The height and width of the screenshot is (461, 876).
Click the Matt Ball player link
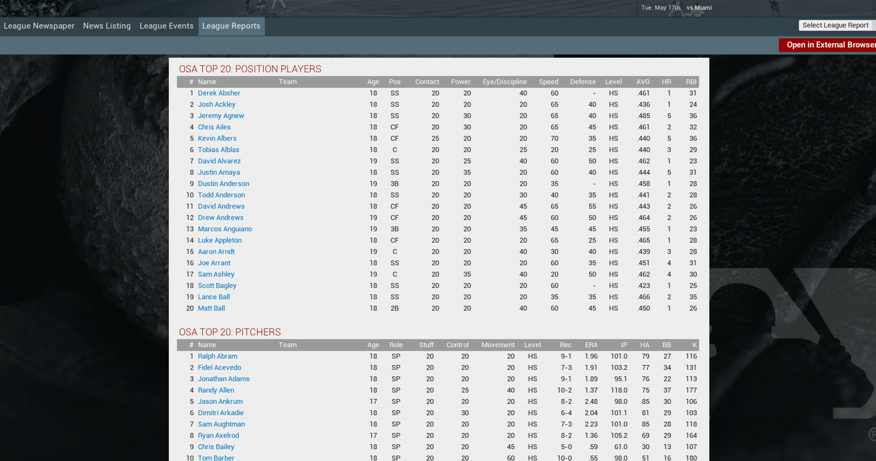point(211,308)
